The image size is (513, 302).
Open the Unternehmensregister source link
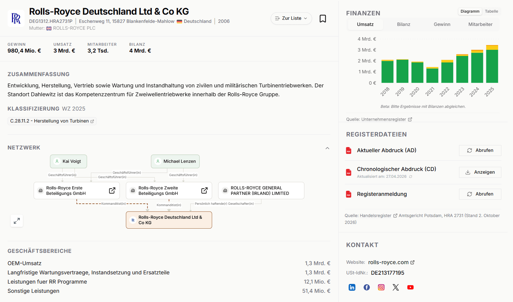387,119
